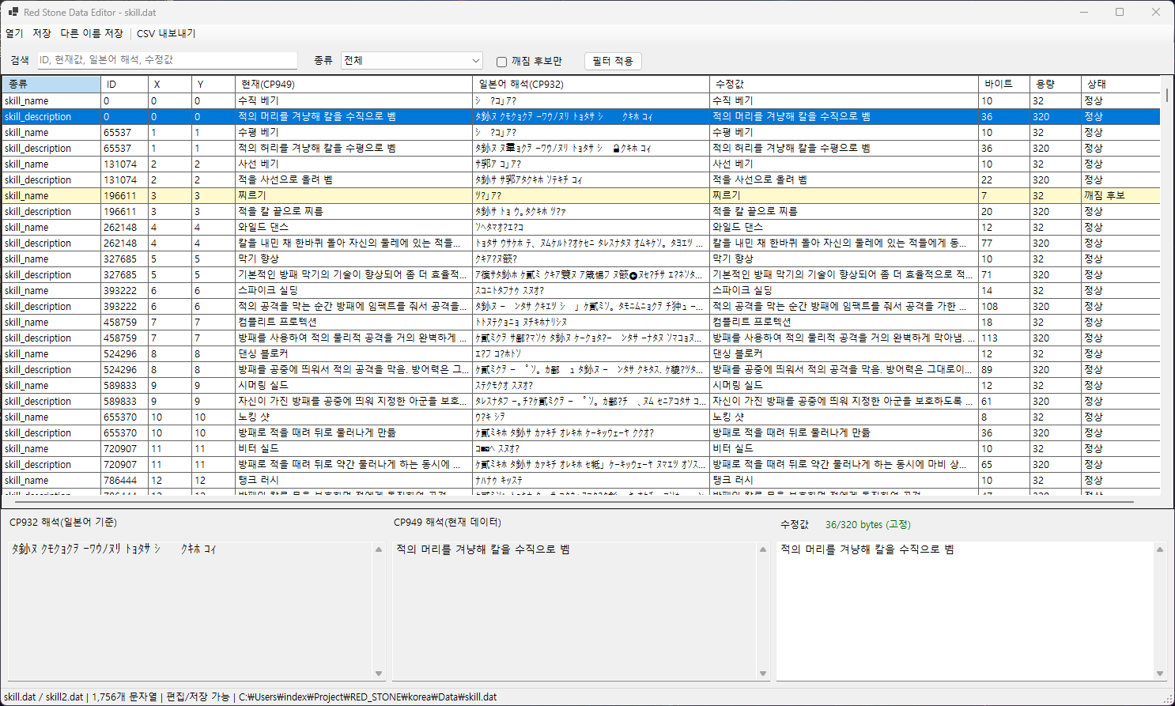Focus the 검색 search input field

[x=167, y=60]
